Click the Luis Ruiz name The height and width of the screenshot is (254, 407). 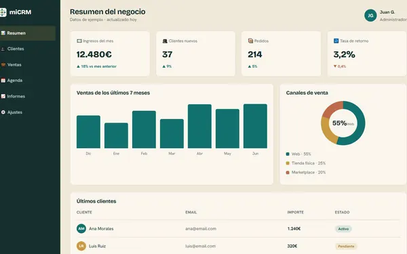tap(97, 246)
